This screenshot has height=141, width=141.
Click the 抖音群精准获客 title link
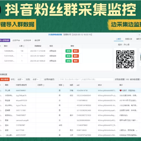pyautogui.click(x=55, y=35)
